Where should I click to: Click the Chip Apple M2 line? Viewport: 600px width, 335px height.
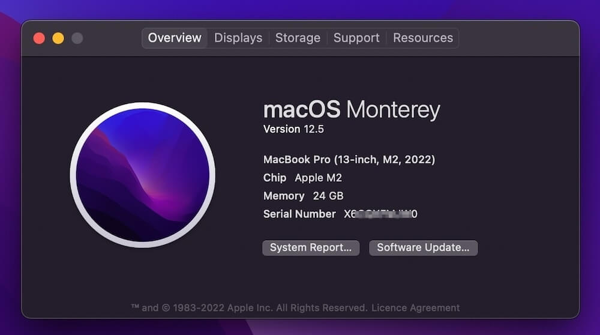tap(302, 178)
